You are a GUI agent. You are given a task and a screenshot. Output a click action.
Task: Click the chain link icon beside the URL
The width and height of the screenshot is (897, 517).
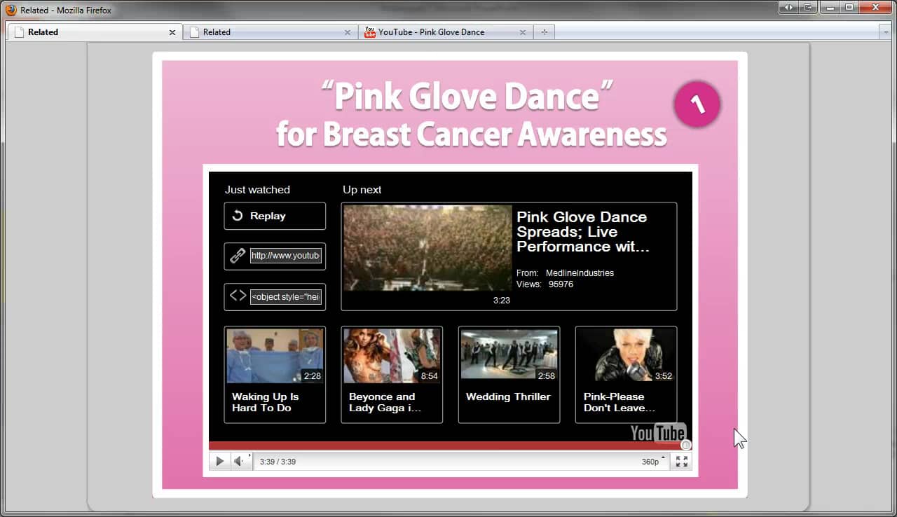point(238,256)
